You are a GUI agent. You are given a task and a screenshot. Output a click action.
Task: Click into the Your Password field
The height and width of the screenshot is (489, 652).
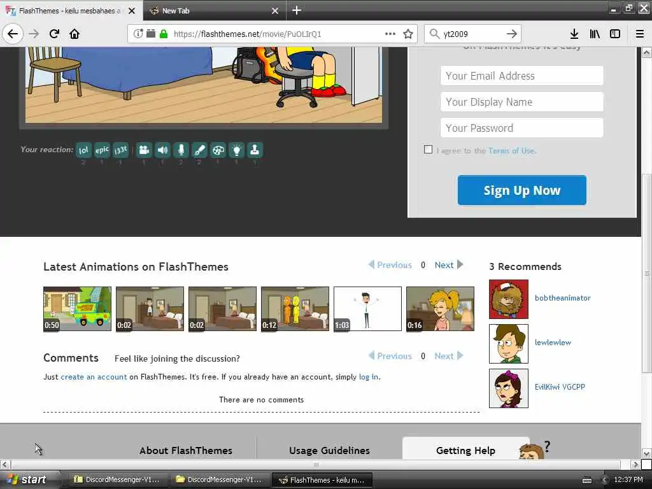click(522, 128)
